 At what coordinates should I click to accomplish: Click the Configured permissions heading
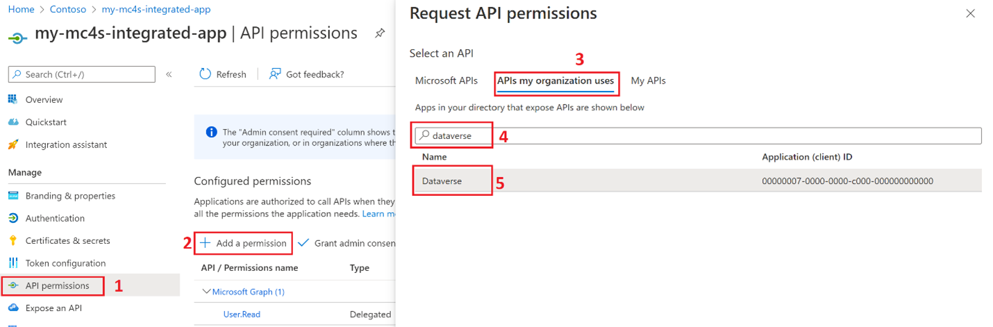[253, 181]
